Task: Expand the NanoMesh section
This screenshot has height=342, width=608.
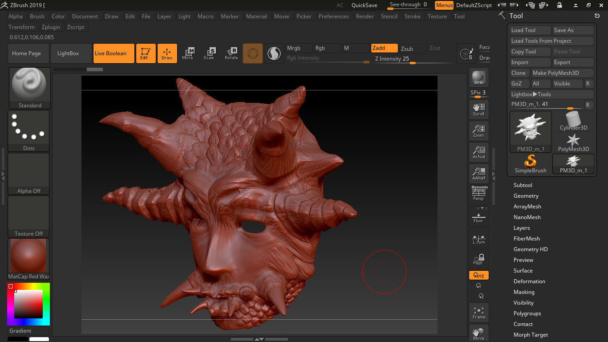Action: click(527, 217)
